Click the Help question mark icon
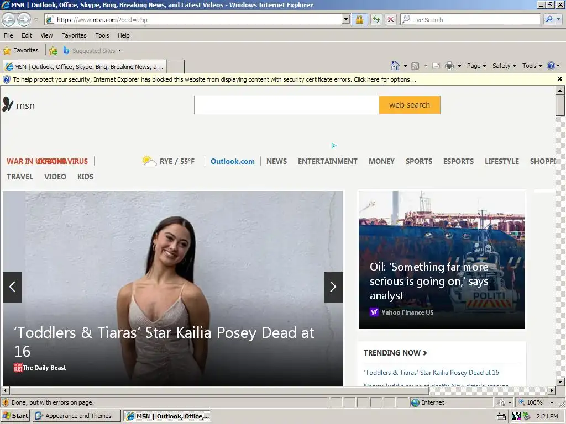This screenshot has width=566, height=424. [551, 66]
